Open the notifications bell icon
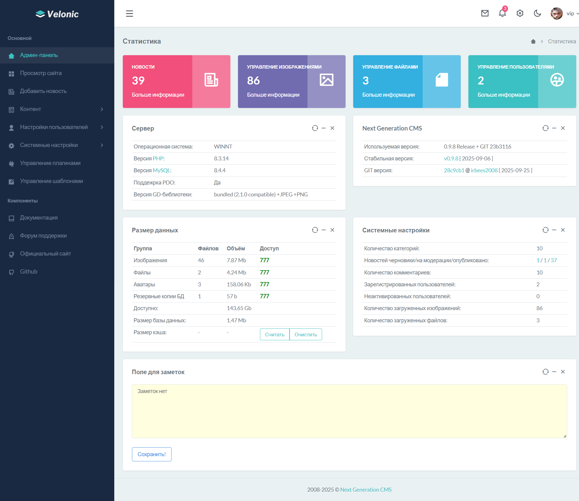Screen dimensions: 579x501 [x=502, y=13]
